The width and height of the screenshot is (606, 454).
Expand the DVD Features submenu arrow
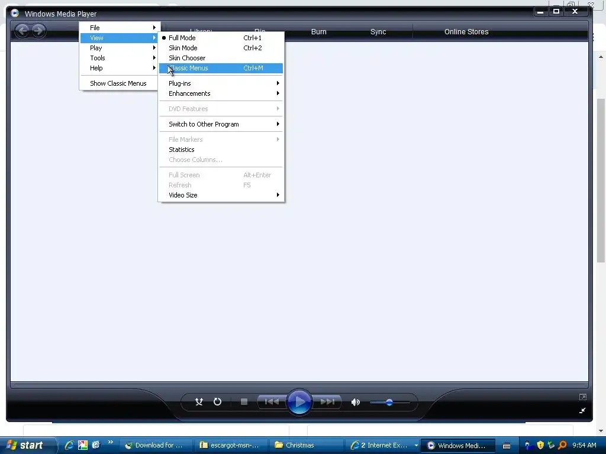point(278,109)
